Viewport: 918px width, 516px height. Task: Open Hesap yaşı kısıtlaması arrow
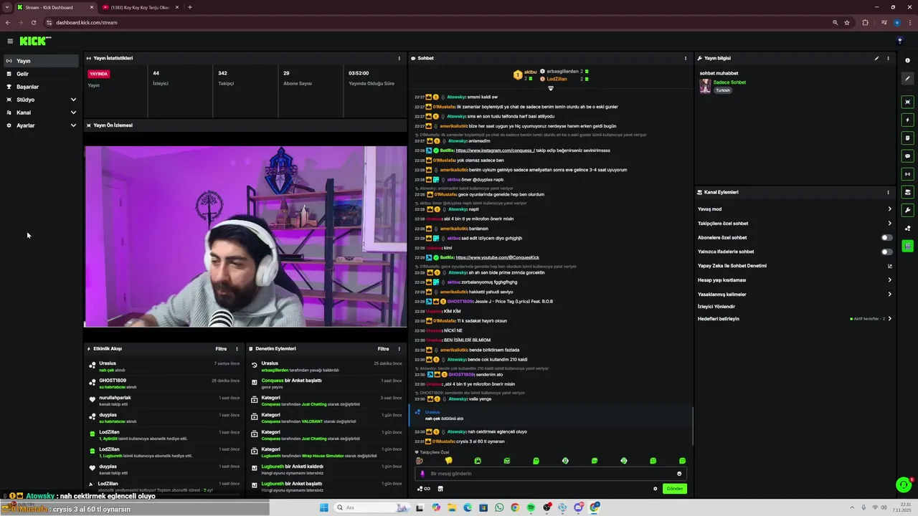click(x=890, y=280)
